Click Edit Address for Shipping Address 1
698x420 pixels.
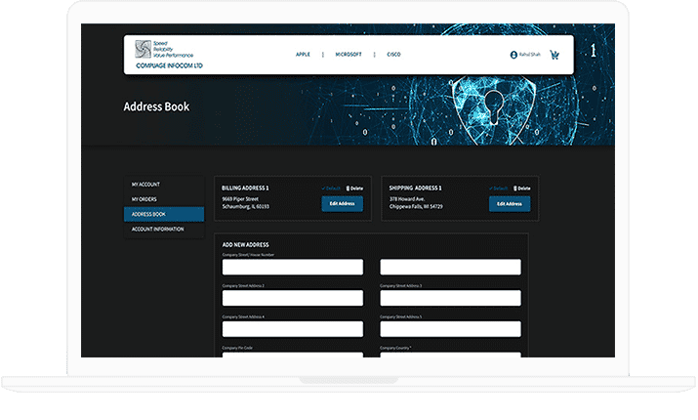[509, 204]
